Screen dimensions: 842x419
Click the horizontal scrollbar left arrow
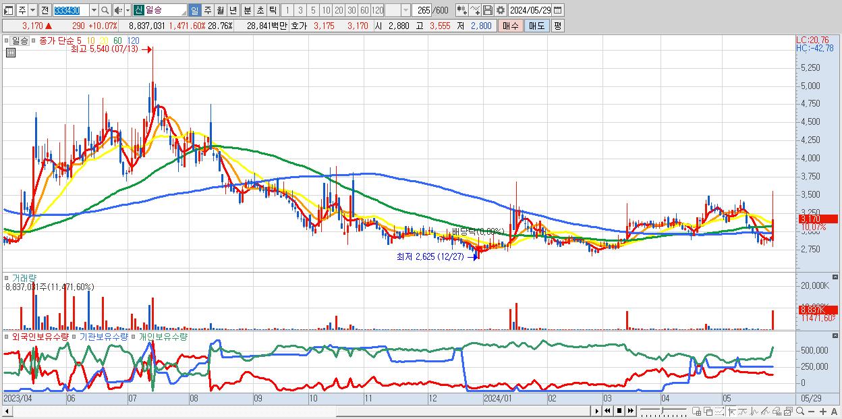tap(6, 411)
